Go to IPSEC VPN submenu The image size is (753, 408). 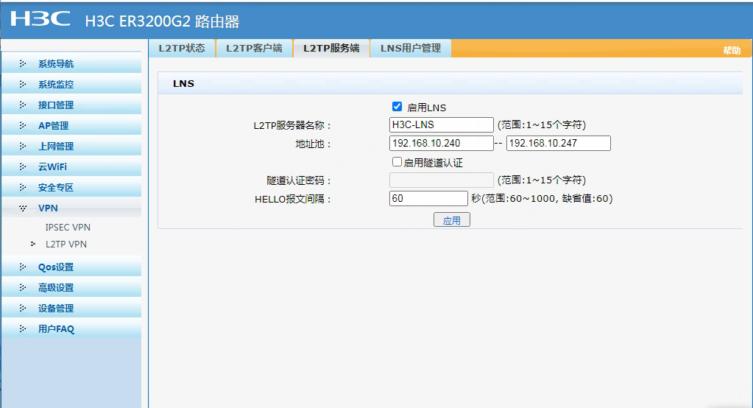point(68,228)
